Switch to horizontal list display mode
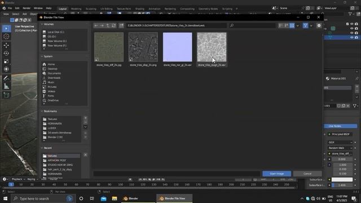 click(286, 25)
